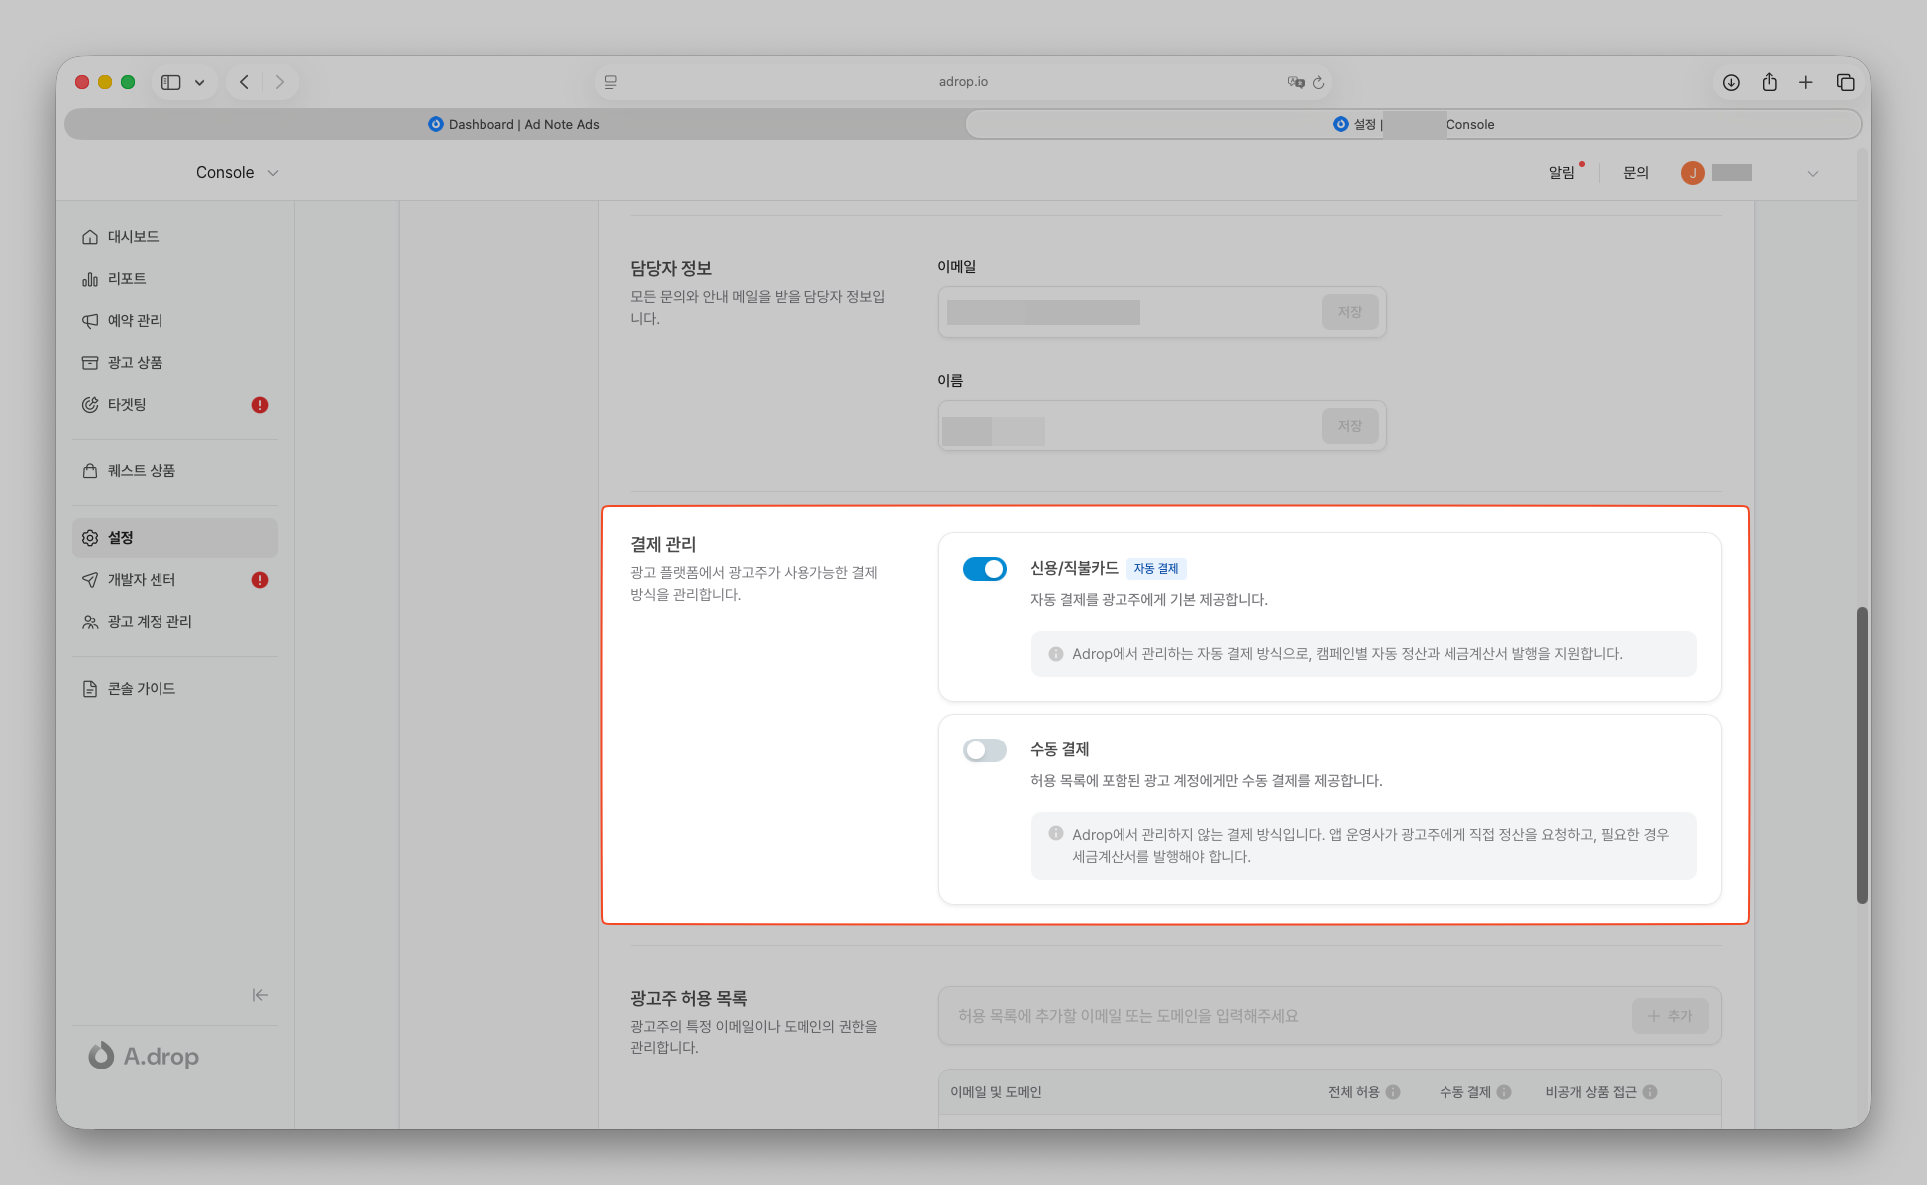Click the collapse sidebar arrow icon

click(x=260, y=995)
